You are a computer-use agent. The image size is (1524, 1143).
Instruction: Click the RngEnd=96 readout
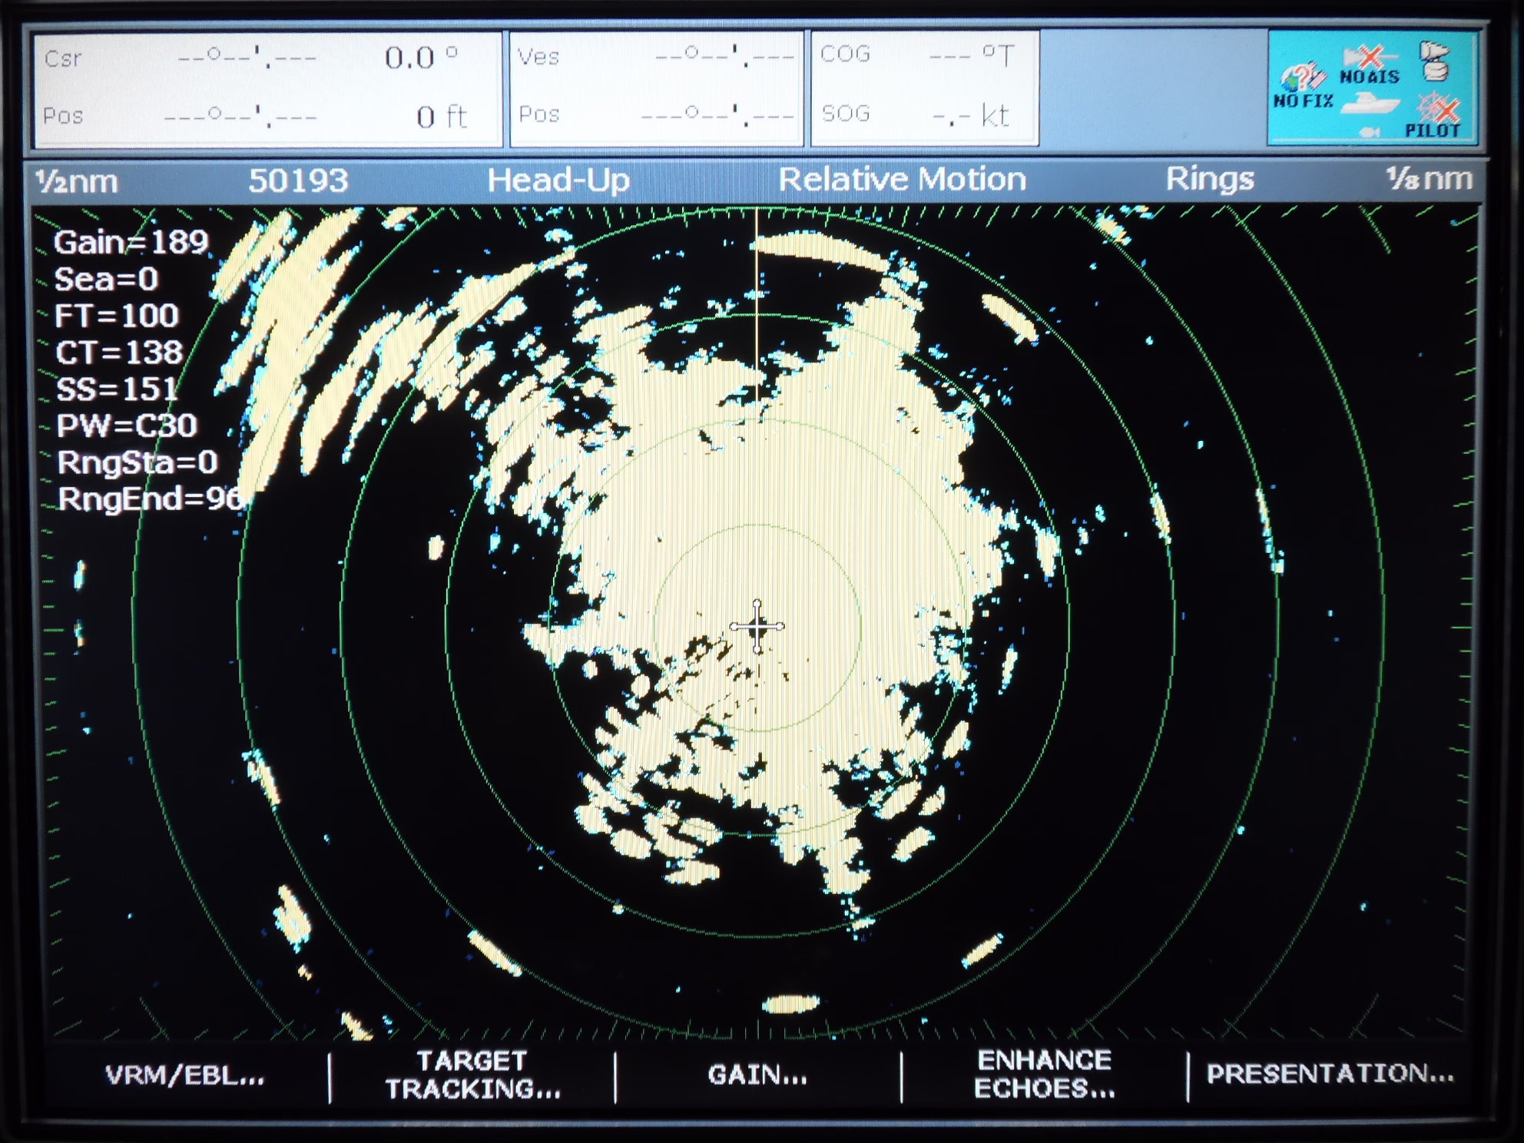(151, 499)
